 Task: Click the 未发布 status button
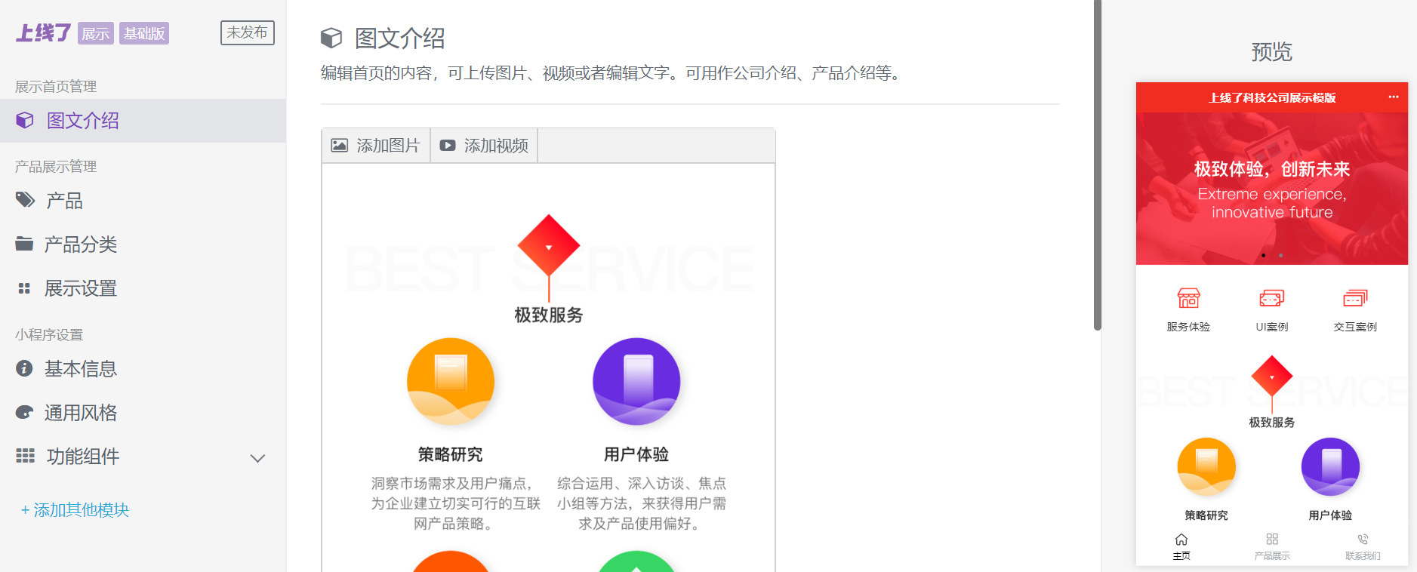248,32
